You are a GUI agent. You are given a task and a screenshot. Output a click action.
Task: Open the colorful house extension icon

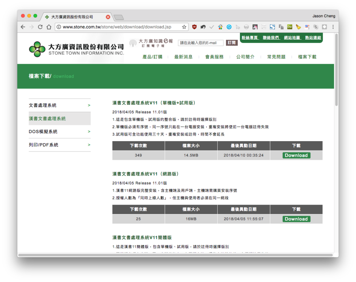(220, 27)
